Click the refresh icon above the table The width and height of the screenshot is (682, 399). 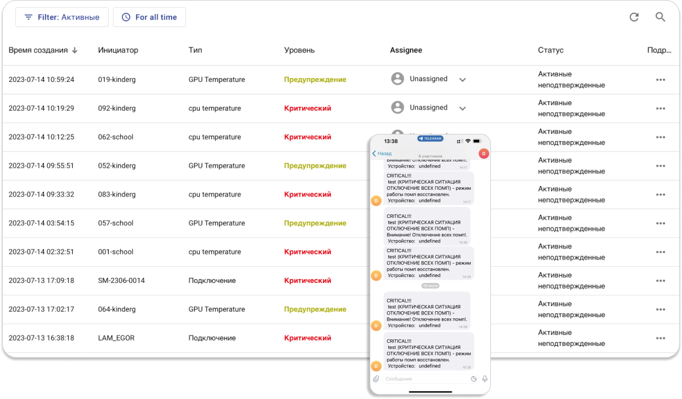[x=634, y=17]
